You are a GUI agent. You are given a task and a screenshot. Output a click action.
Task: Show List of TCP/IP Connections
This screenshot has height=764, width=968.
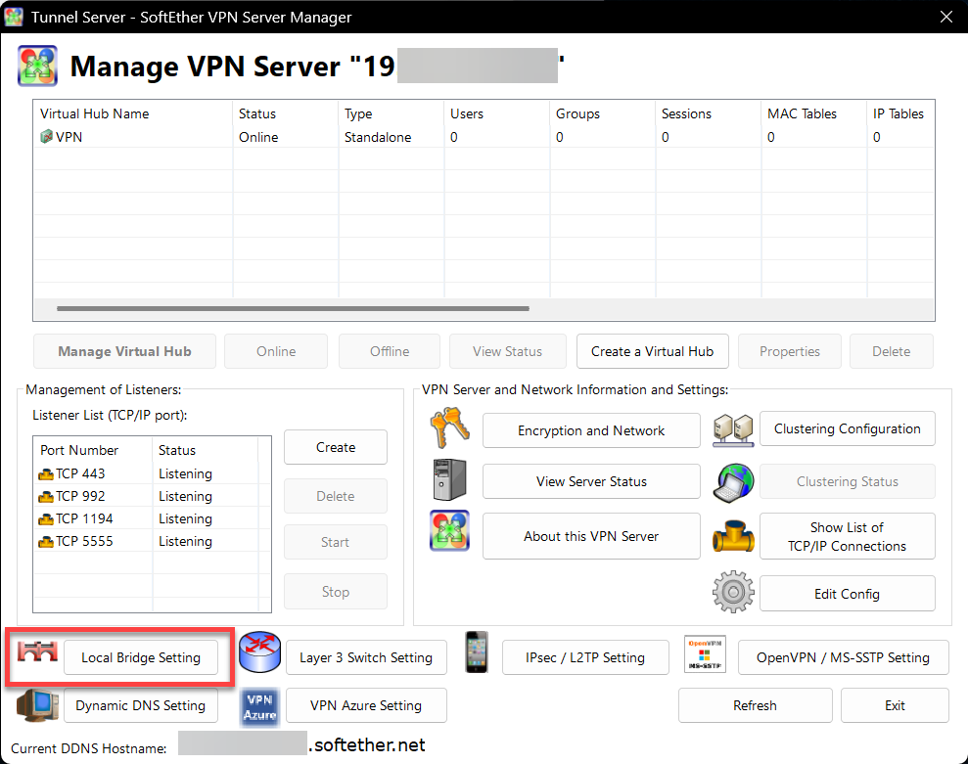point(847,536)
